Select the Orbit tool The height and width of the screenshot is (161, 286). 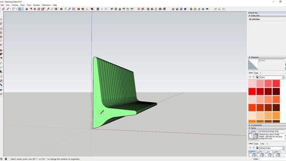coord(61,9)
